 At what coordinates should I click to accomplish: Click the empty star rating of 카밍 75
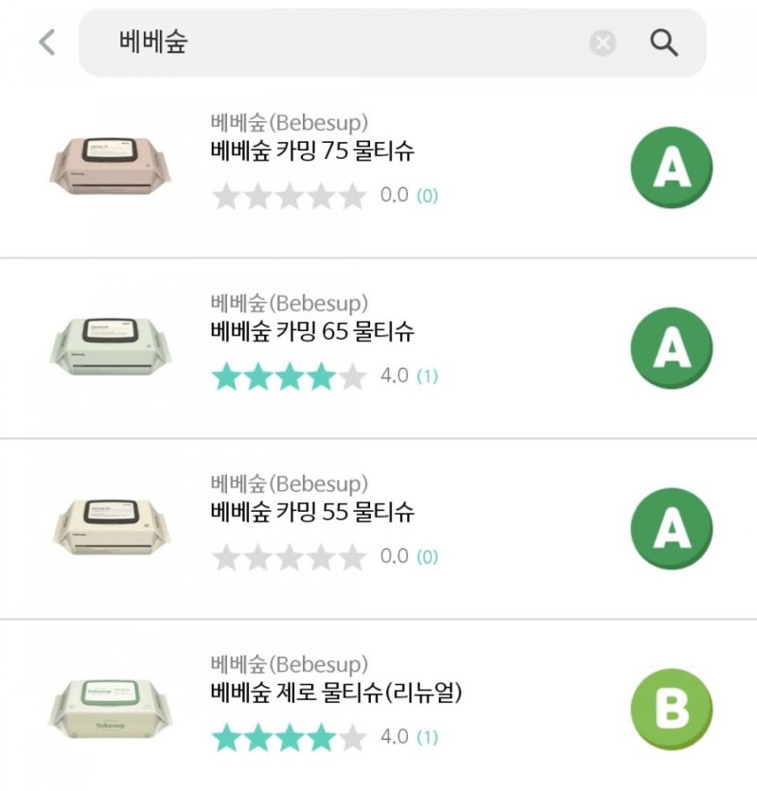coord(290,196)
